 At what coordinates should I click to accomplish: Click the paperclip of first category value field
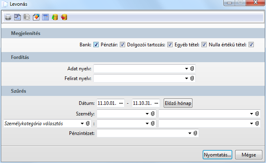(153, 124)
